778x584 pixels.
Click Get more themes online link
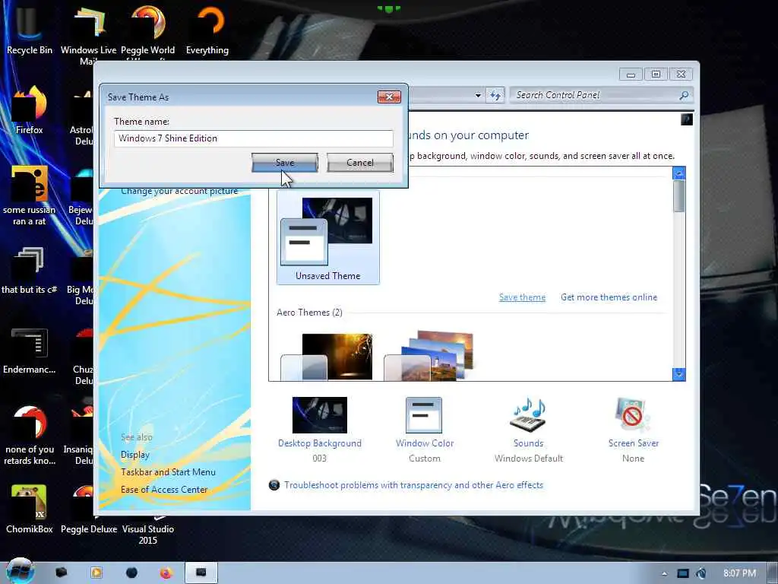coord(609,297)
